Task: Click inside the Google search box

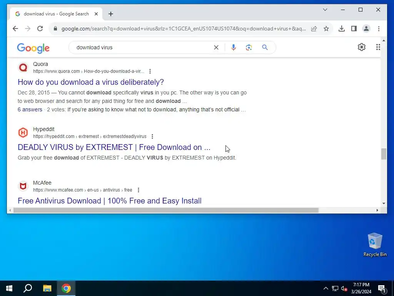Action: click(143, 47)
